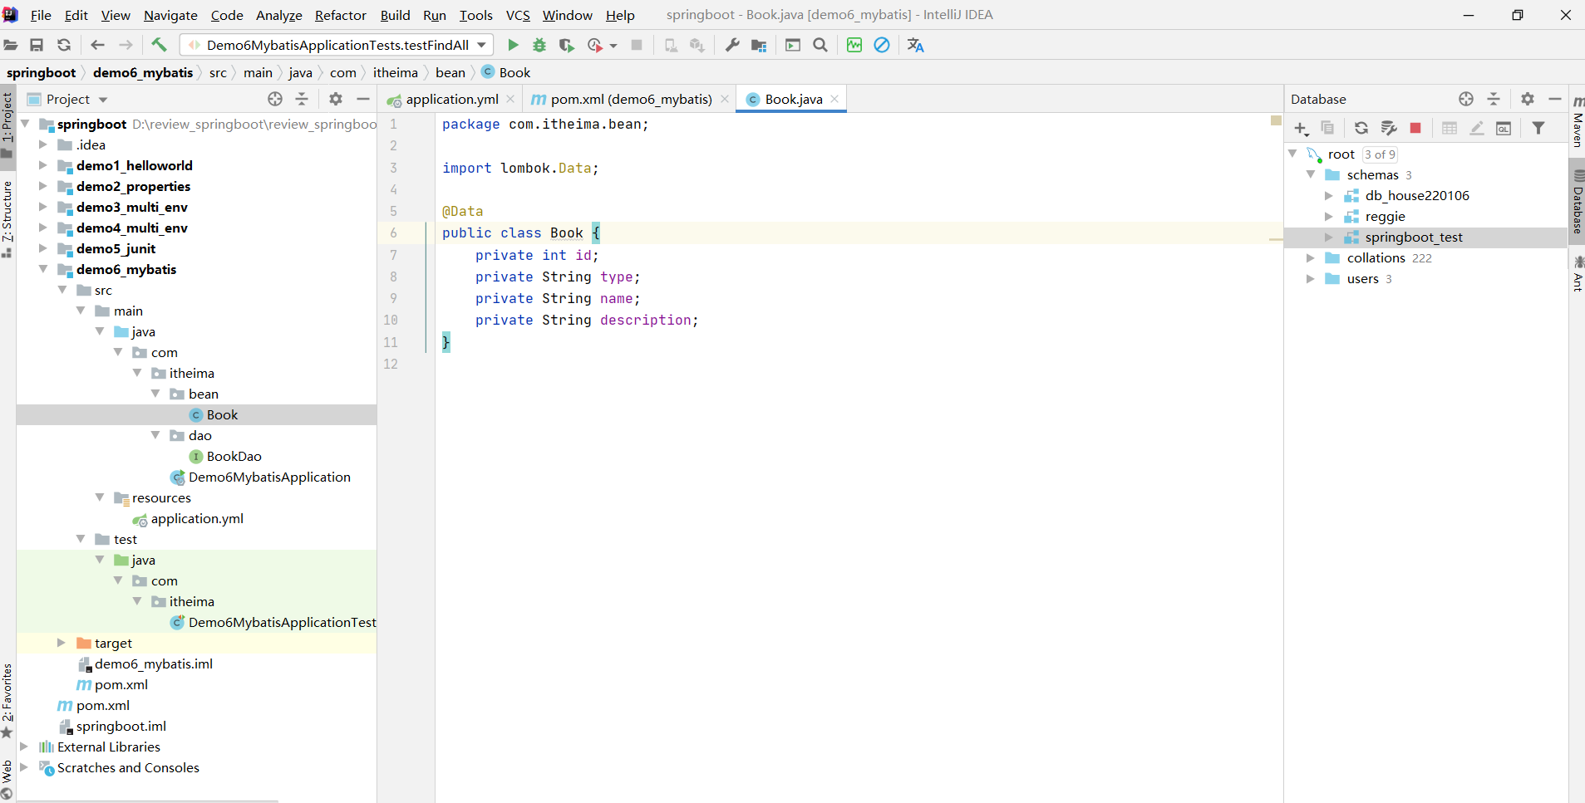The image size is (1585, 803).
Task: Close the pom.xml (demo6_mybatis) tab
Action: pos(725,99)
